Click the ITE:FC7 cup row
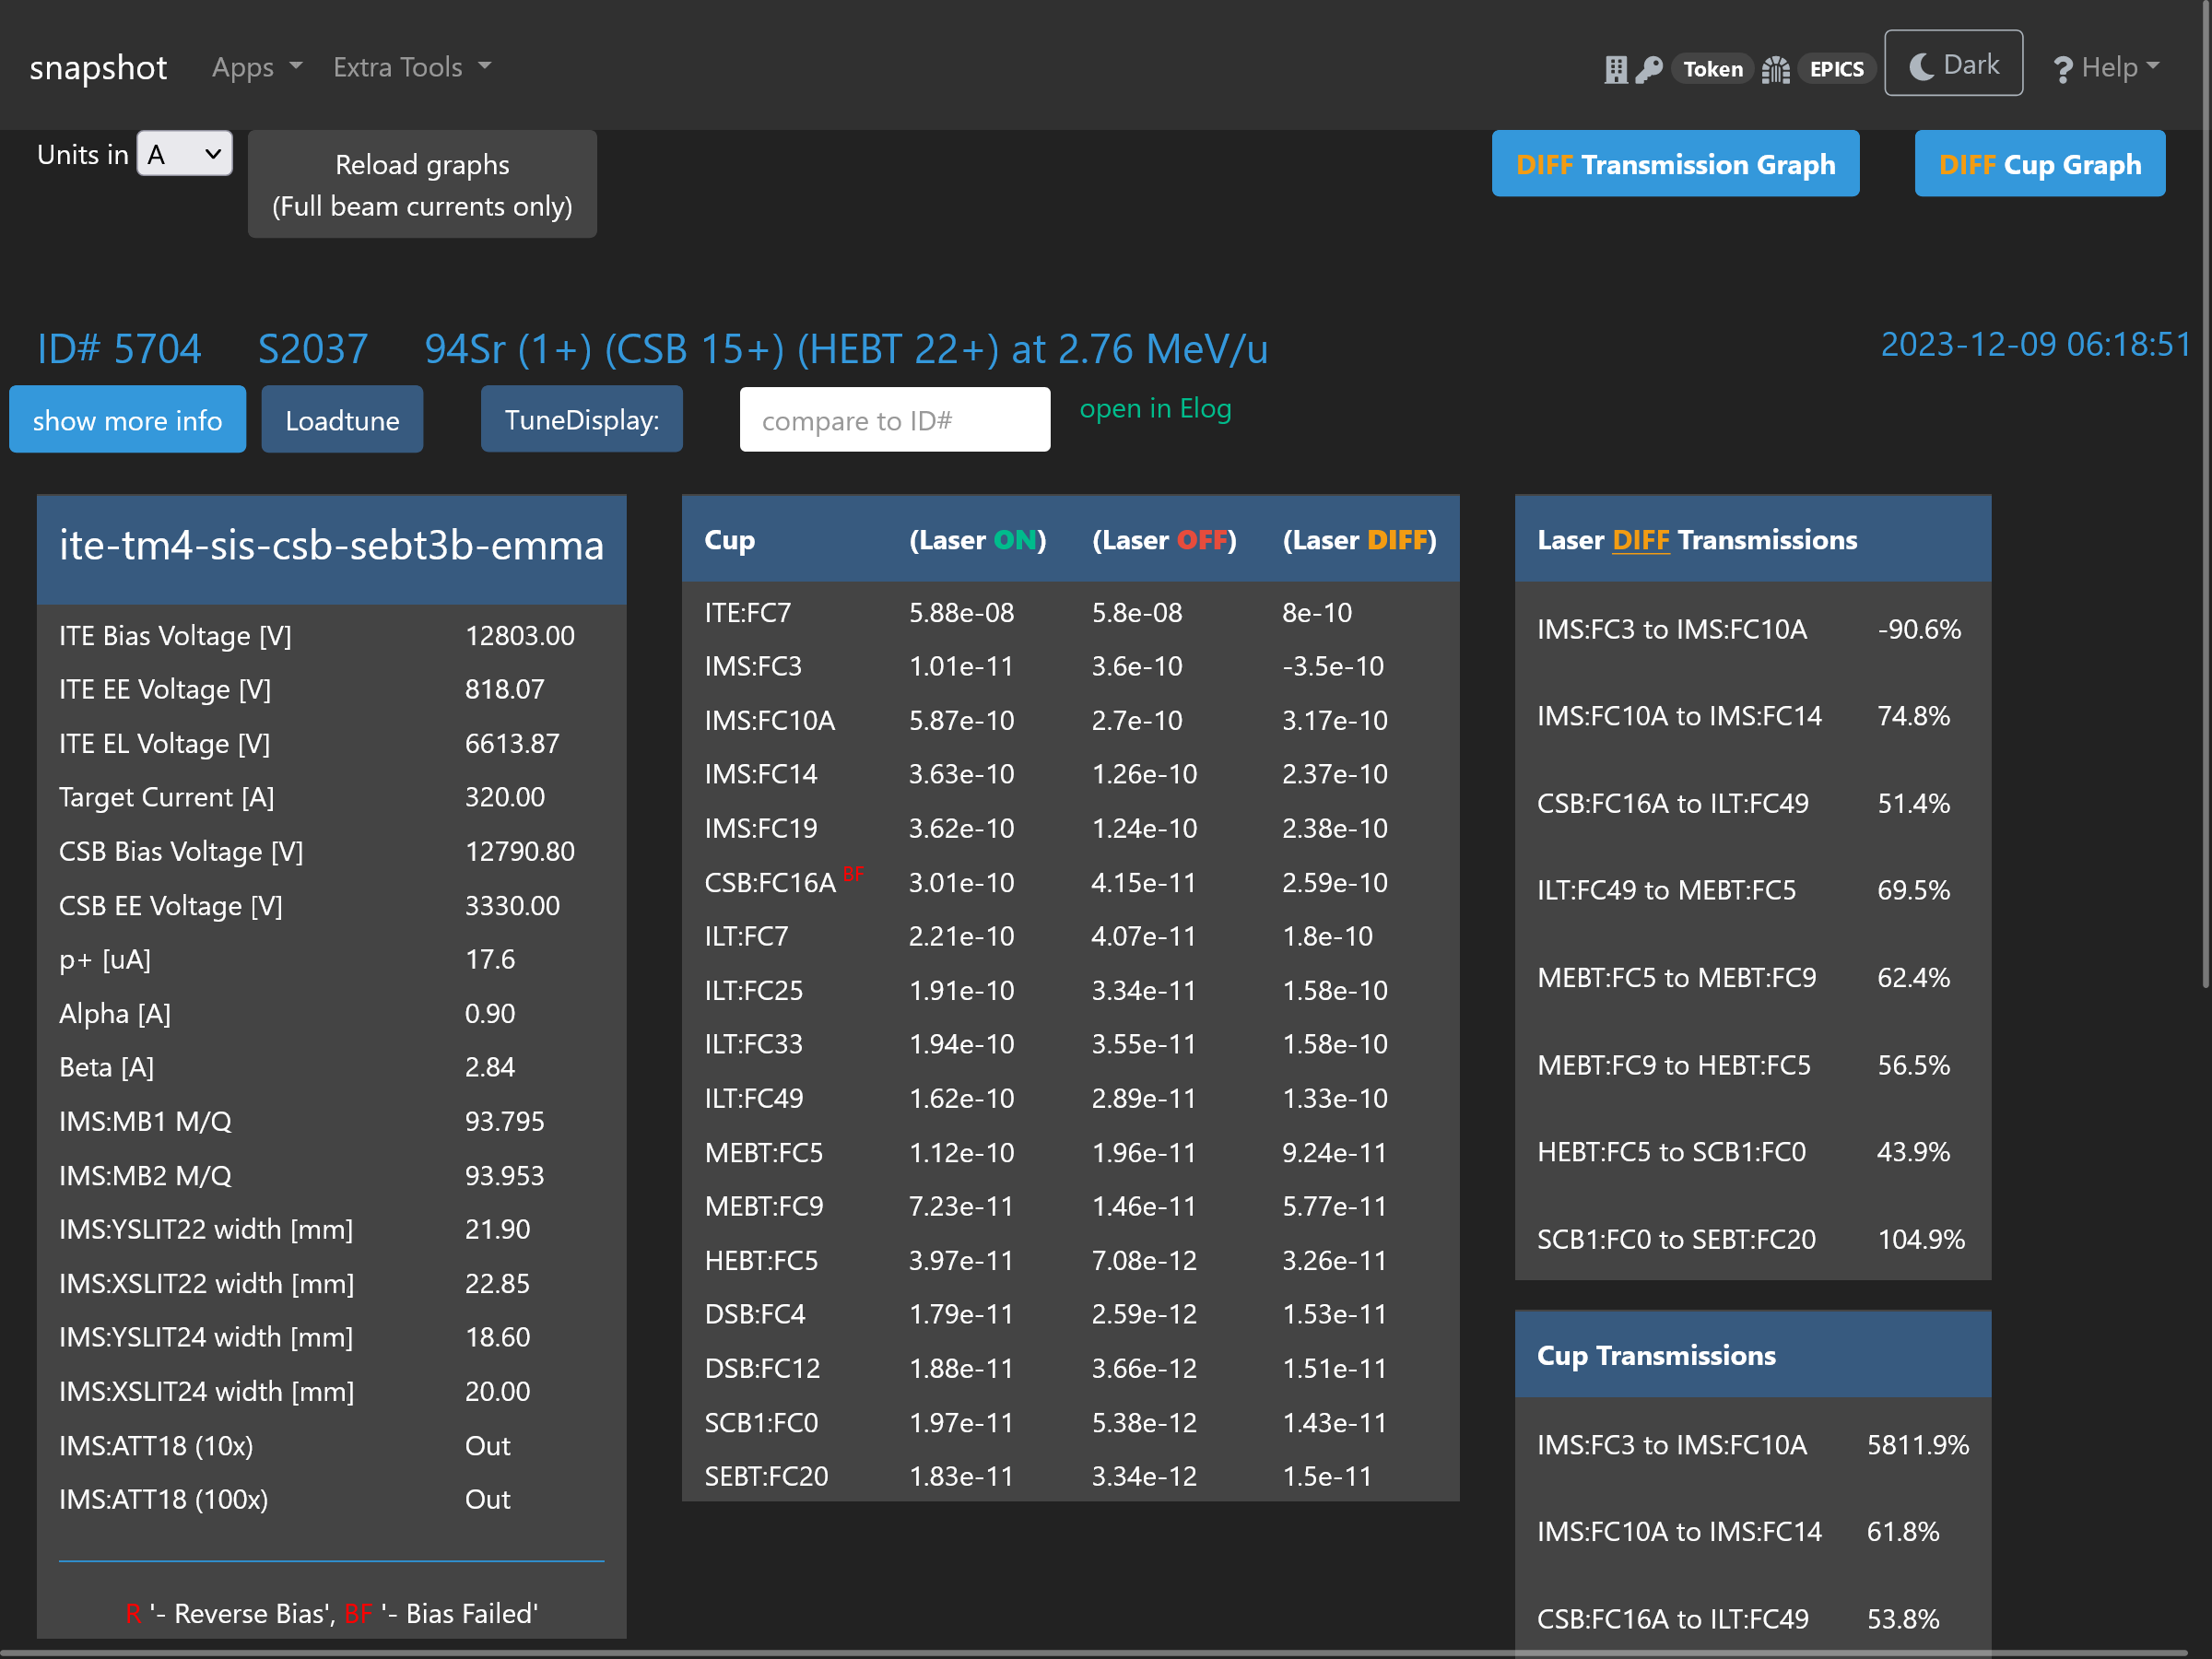The height and width of the screenshot is (1659, 2212). (1070, 613)
